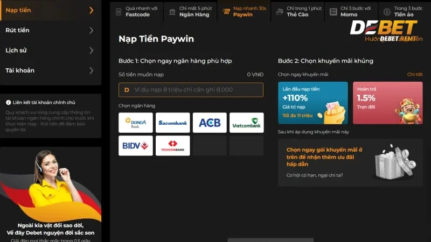Select the ACB bank logo
The width and height of the screenshot is (431, 242).
(x=210, y=123)
